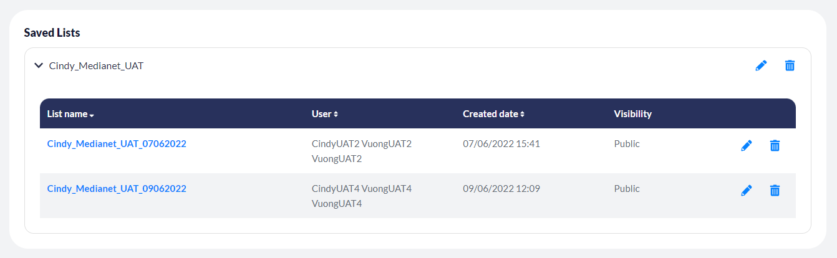The height and width of the screenshot is (258, 837).
Task: Open the Cindy_Medianet_UAT_07062022 list link
Action: (117, 144)
